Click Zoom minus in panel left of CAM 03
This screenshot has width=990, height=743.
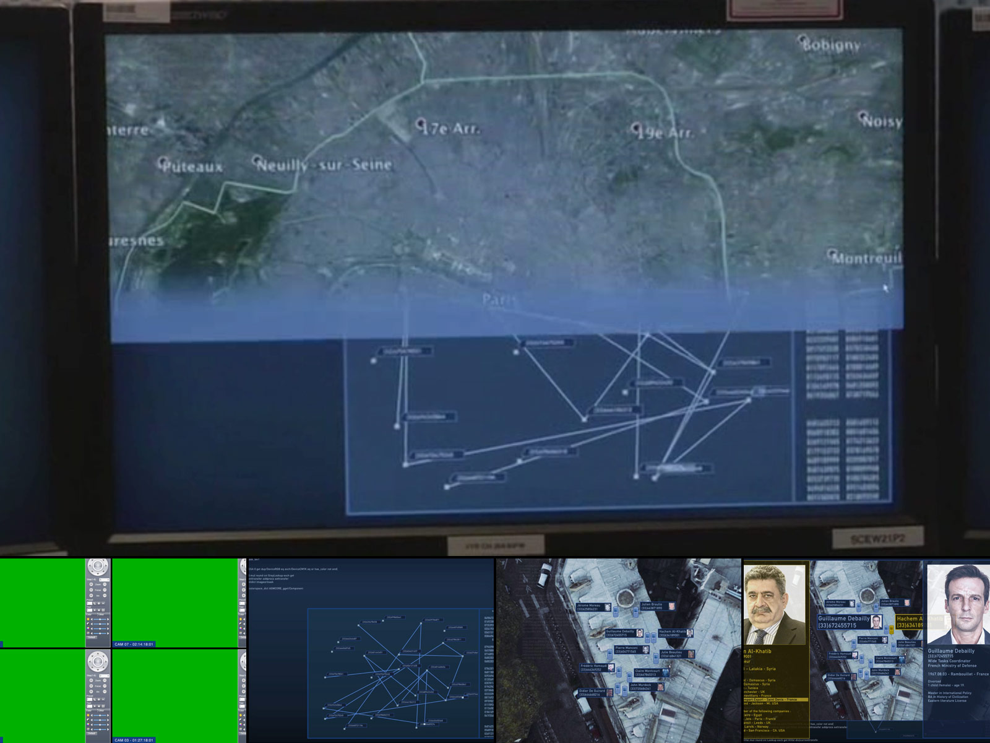tap(105, 680)
